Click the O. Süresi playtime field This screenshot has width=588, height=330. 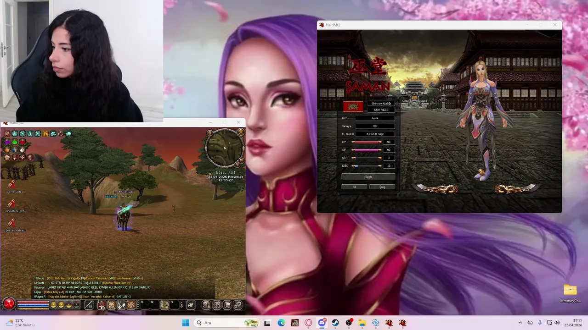click(x=375, y=134)
